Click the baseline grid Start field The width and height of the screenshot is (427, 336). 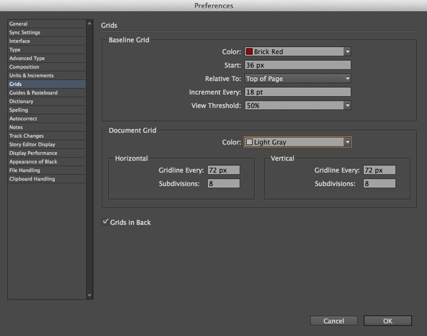pos(297,65)
